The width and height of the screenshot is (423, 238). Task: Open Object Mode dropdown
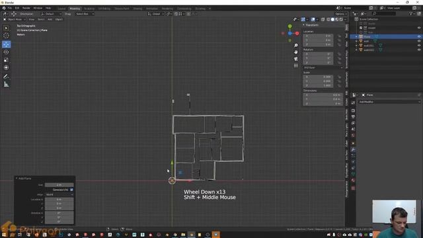(15, 19)
